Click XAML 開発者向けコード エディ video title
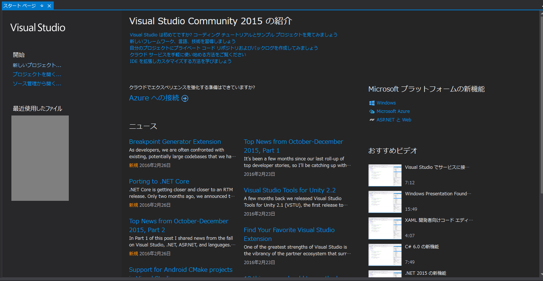543x281 pixels. [x=439, y=220]
